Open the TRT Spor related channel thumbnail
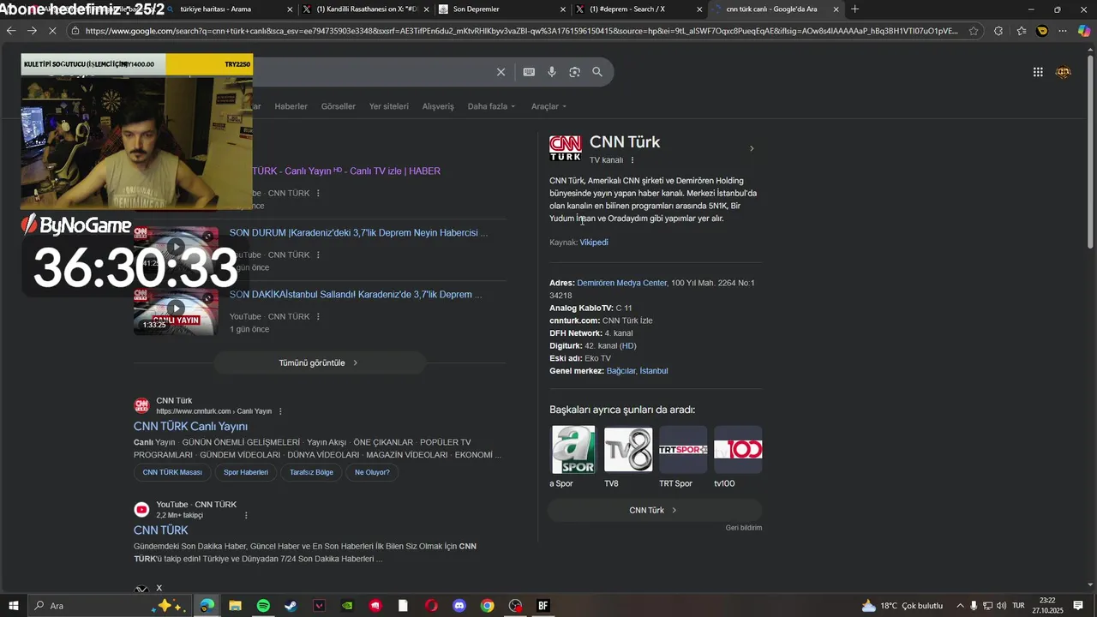The height and width of the screenshot is (617, 1097). click(x=683, y=449)
